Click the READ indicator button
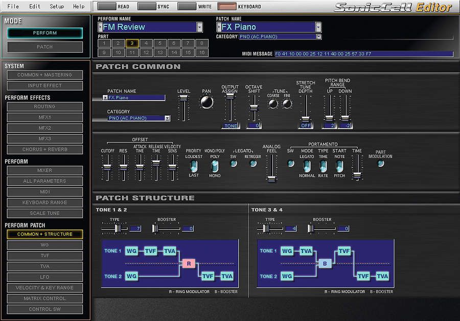The width and height of the screenshot is (460, 321). pos(106,6)
